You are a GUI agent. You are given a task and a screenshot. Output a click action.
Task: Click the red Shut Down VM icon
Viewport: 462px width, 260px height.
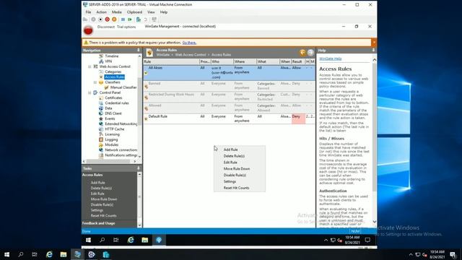(108, 19)
